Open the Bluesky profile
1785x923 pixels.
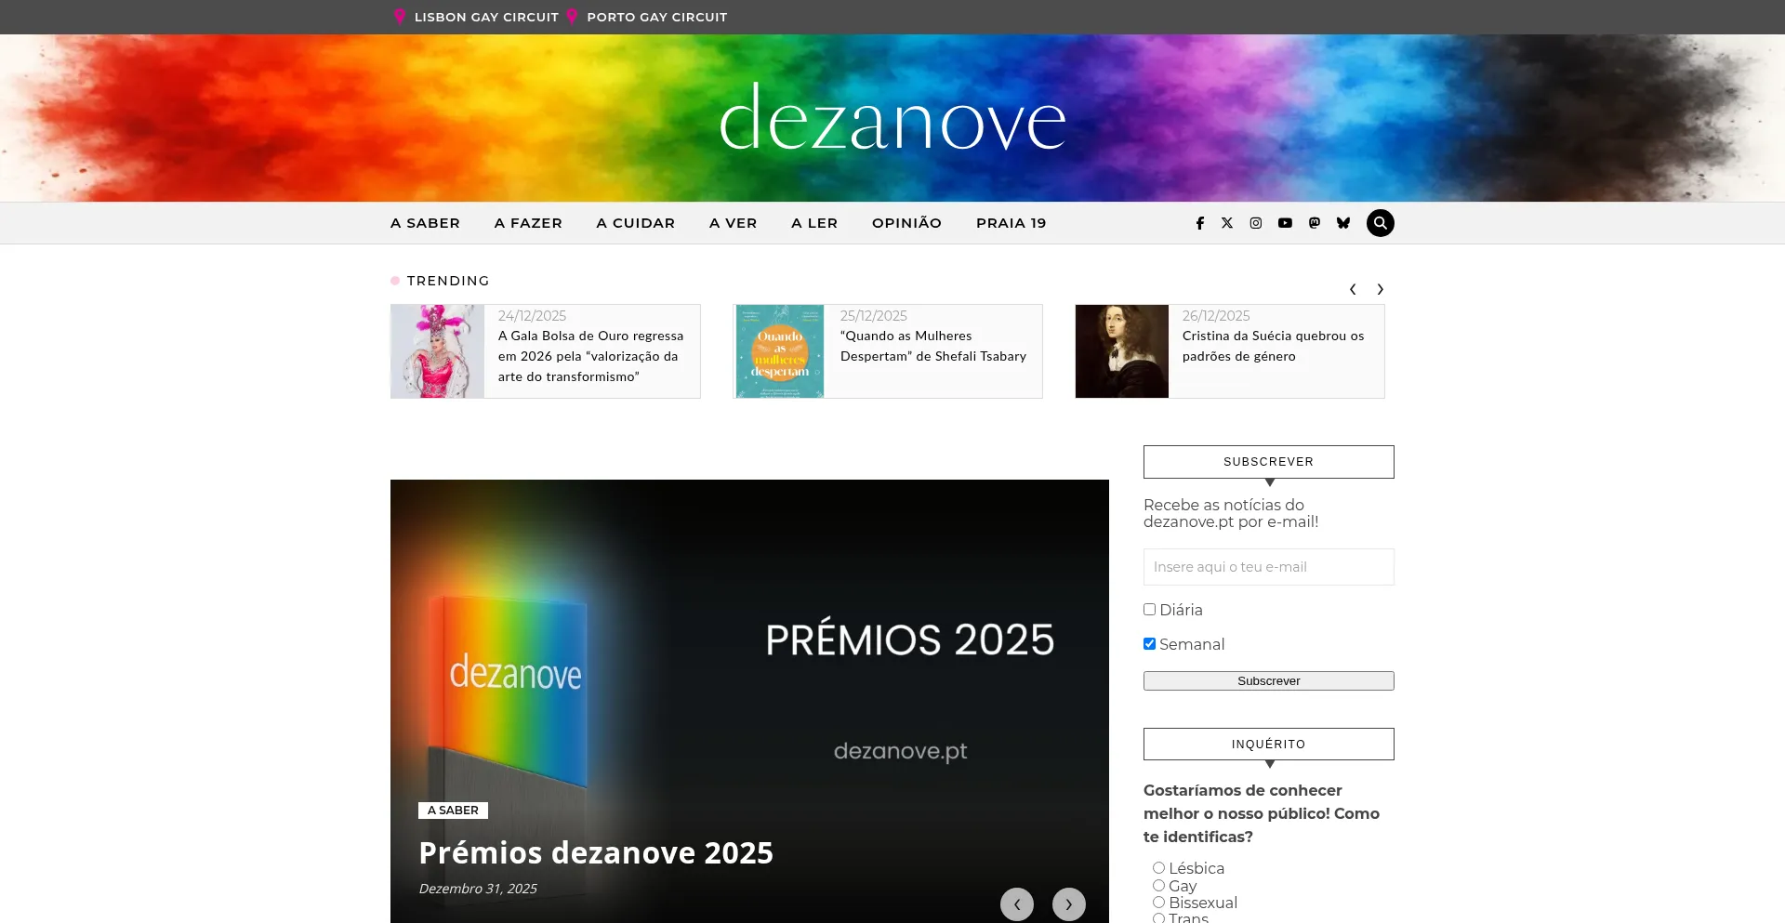point(1342,223)
